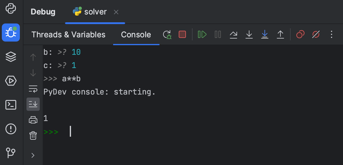Open the Services tool window
The width and height of the screenshot is (343, 165).
(11, 81)
